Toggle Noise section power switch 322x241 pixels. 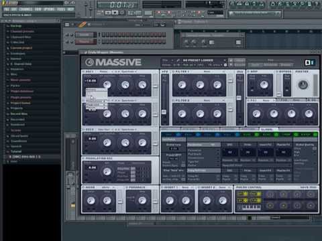(84, 187)
